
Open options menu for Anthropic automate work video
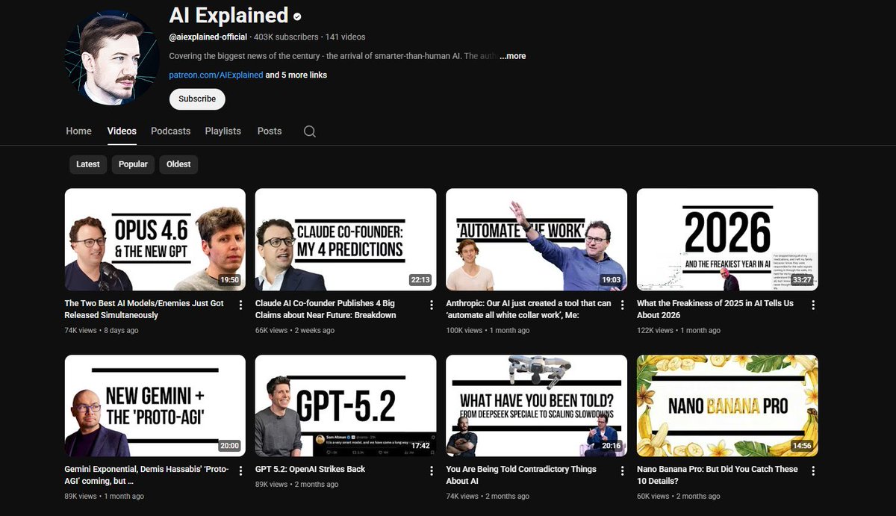(x=623, y=305)
